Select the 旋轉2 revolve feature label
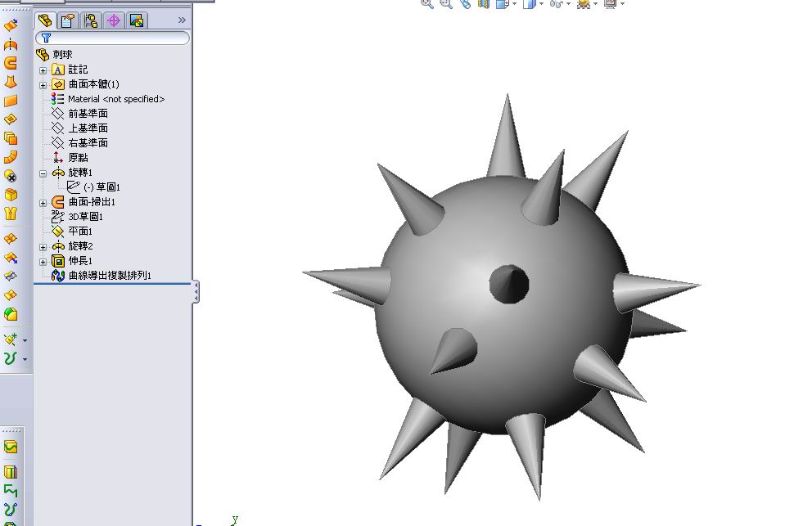Screen dimensions: 785x526 (80, 245)
